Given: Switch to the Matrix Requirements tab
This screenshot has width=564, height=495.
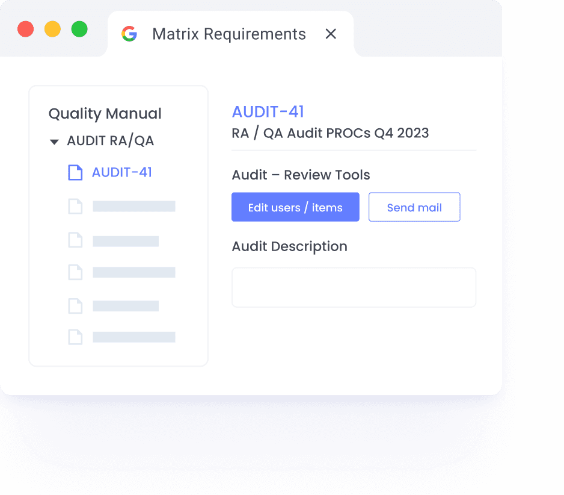Looking at the screenshot, I should (229, 34).
